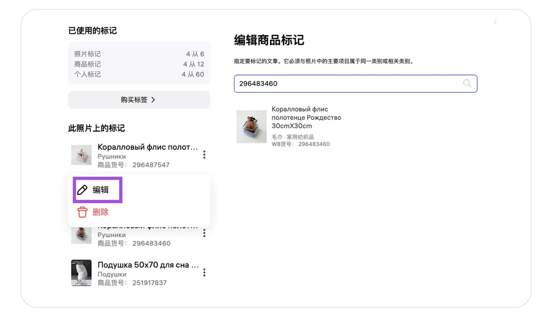Screen dimensions: 552x316
Task: Open the kebab menu on item 296483460
Action: 204,234
